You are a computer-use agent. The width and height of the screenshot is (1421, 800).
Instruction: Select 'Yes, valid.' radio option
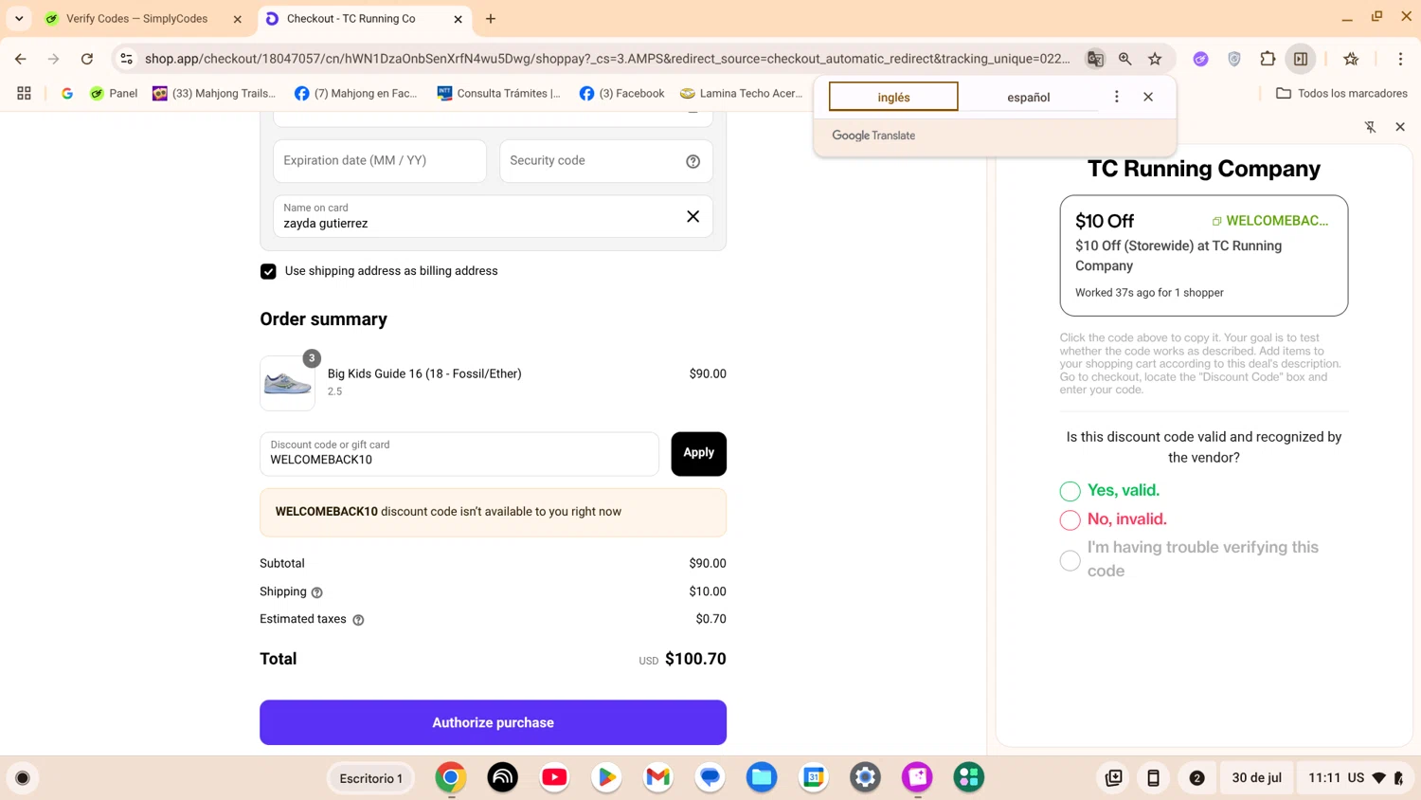tap(1070, 491)
